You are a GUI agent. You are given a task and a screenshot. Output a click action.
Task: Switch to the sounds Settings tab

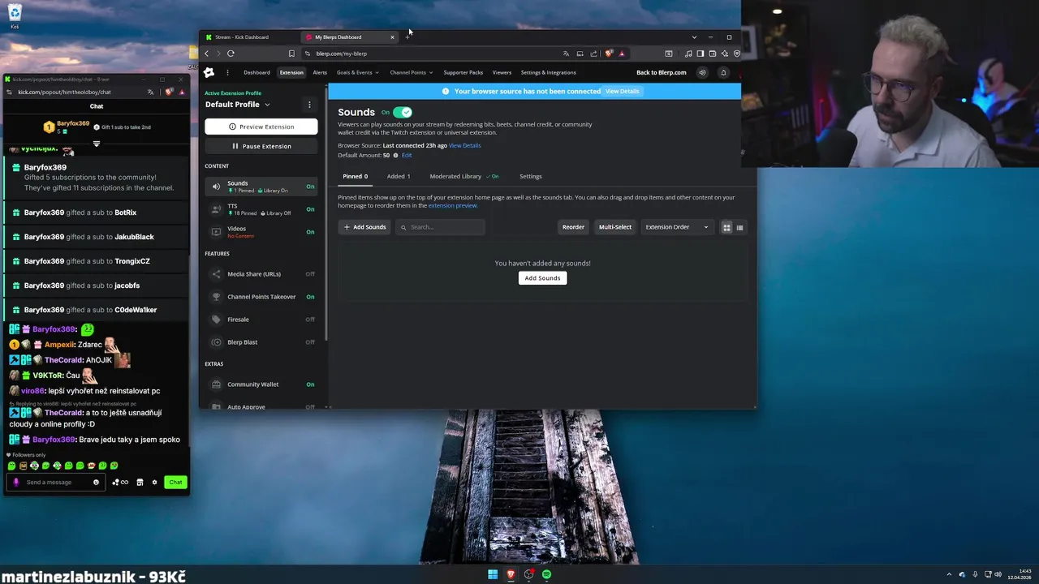point(530,176)
